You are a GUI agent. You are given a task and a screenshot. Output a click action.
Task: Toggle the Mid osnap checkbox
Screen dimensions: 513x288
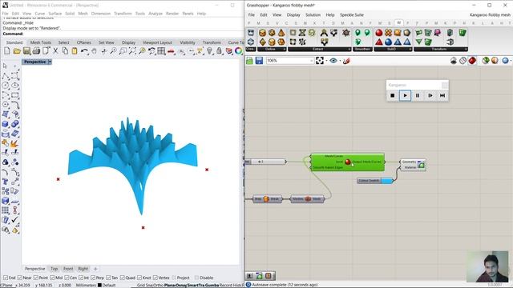pos(52,278)
